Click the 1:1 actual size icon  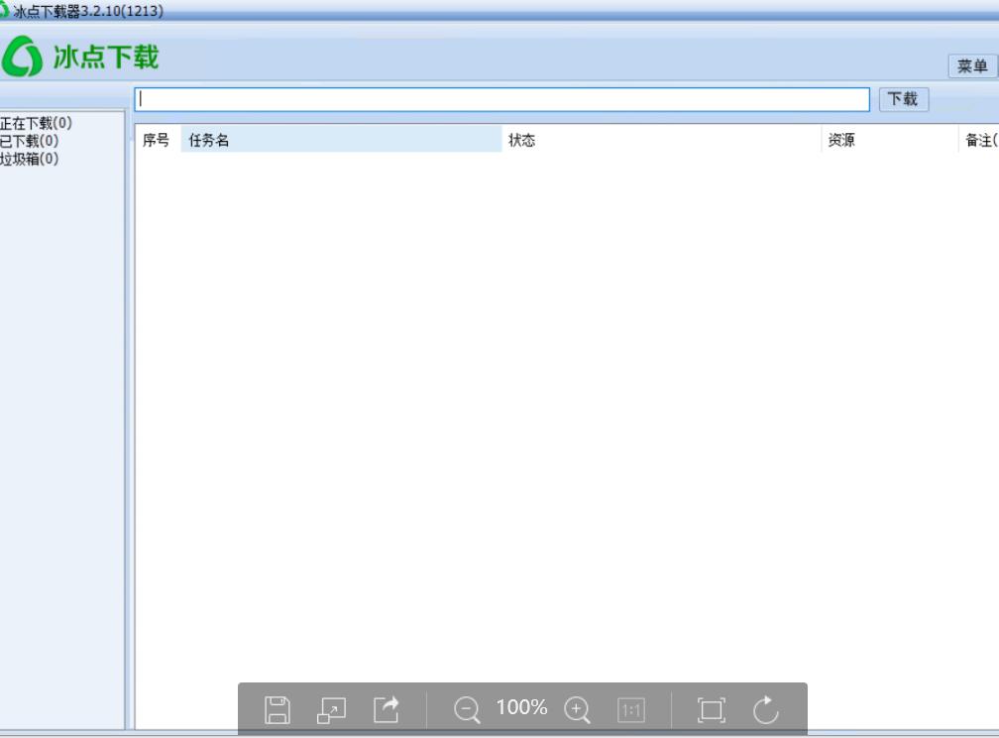[x=631, y=710]
